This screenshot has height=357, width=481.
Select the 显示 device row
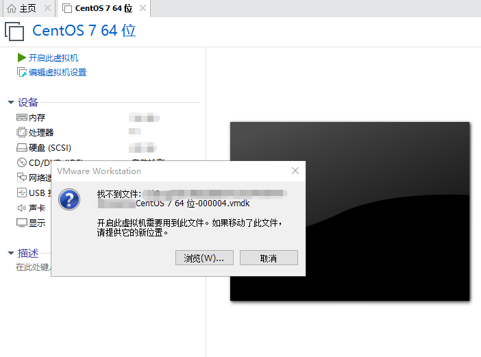(x=32, y=223)
